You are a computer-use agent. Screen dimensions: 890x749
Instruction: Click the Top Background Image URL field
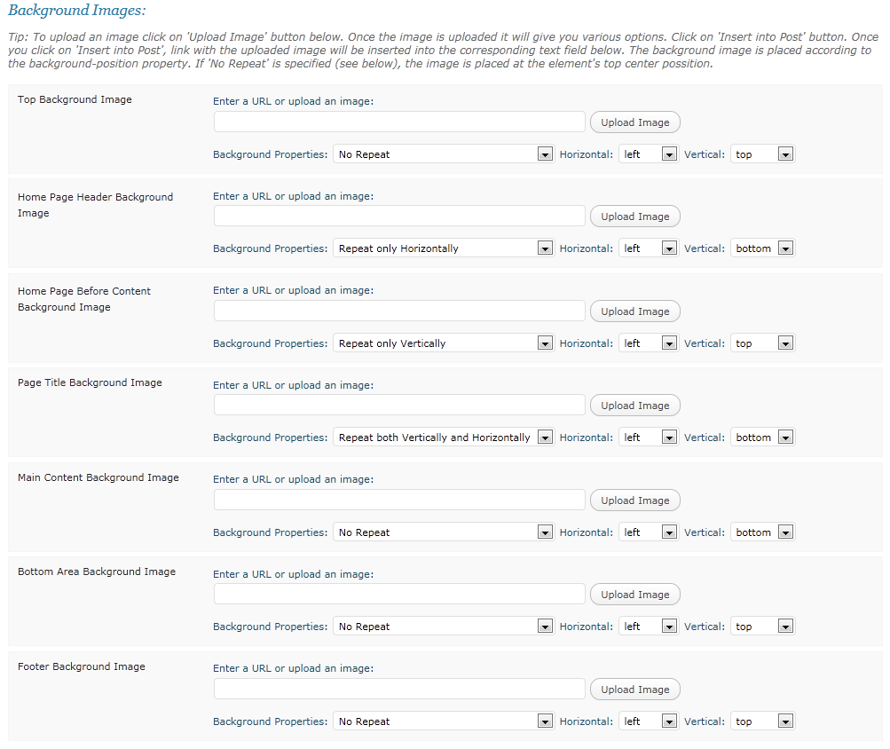(x=399, y=122)
